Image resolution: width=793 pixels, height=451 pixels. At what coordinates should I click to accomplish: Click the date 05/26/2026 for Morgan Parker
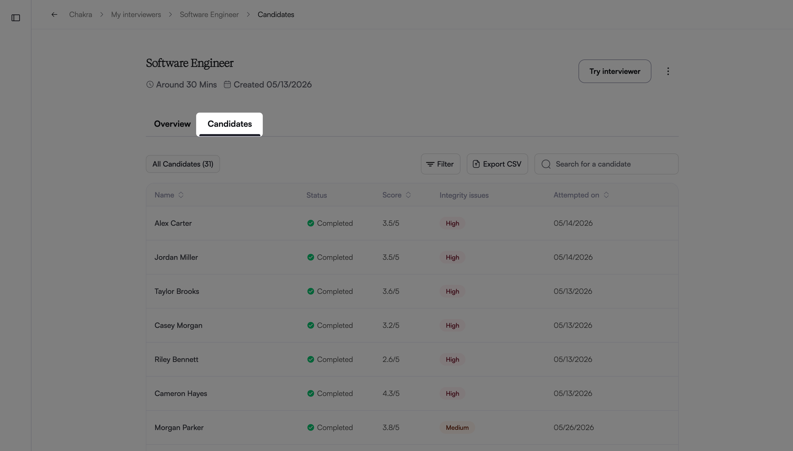coord(574,428)
